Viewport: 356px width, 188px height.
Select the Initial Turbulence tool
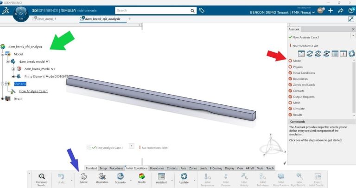coord(263,180)
